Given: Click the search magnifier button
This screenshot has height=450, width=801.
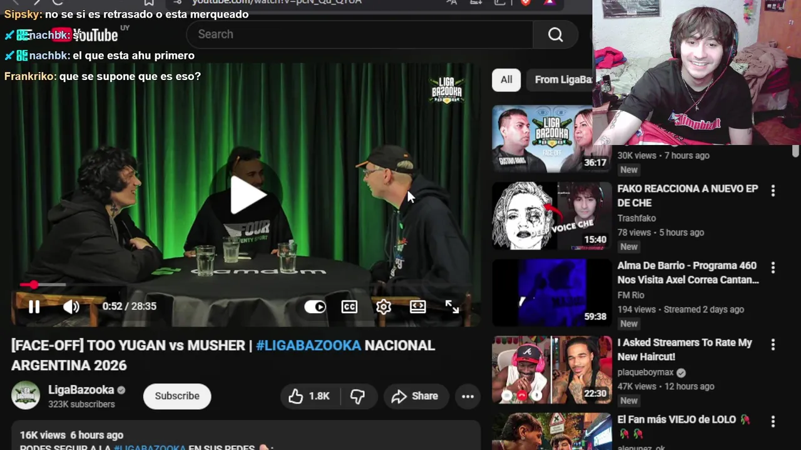Looking at the screenshot, I should pos(555,34).
